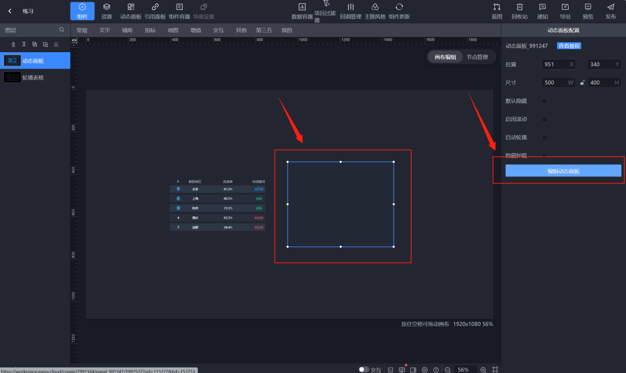Open the 资源 resources panel
Viewport: 626px width, 373px height.
107,11
